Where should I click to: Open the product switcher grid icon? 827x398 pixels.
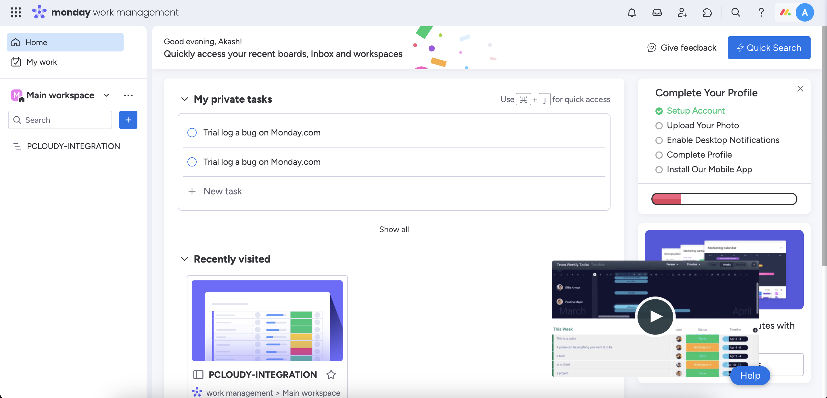coord(16,13)
